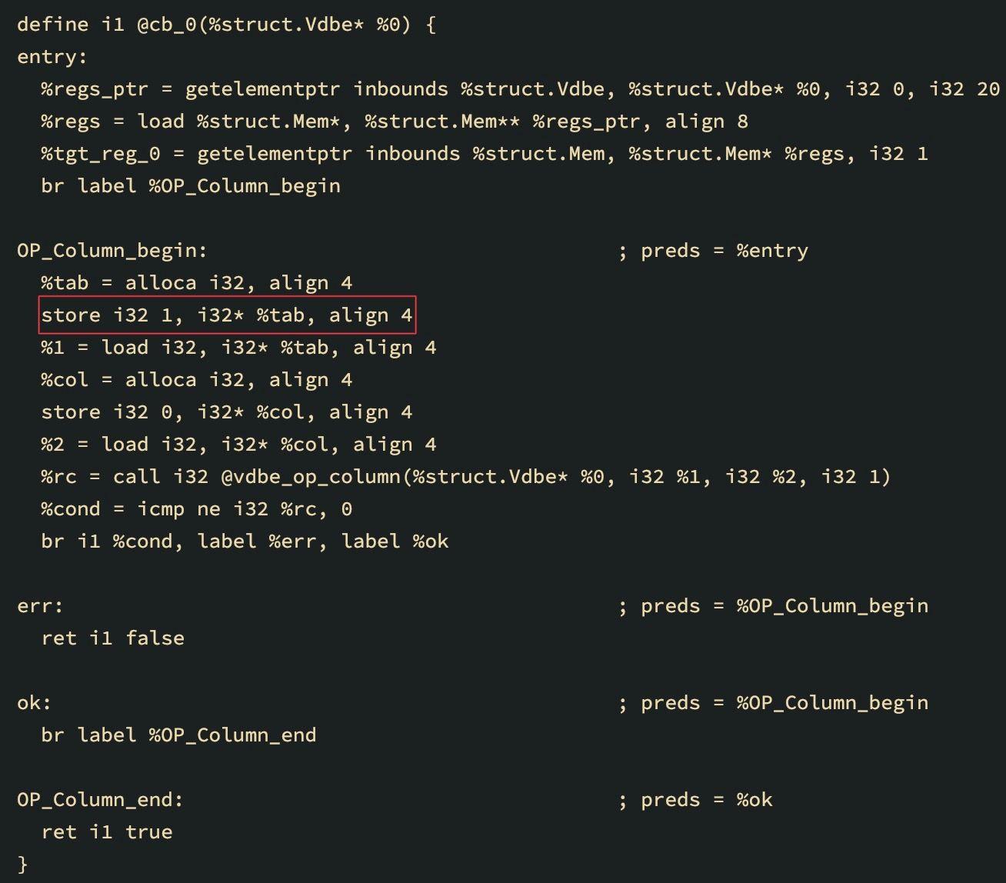
Task: Select the %tgt_reg_0 variable name
Action: (x=100, y=154)
